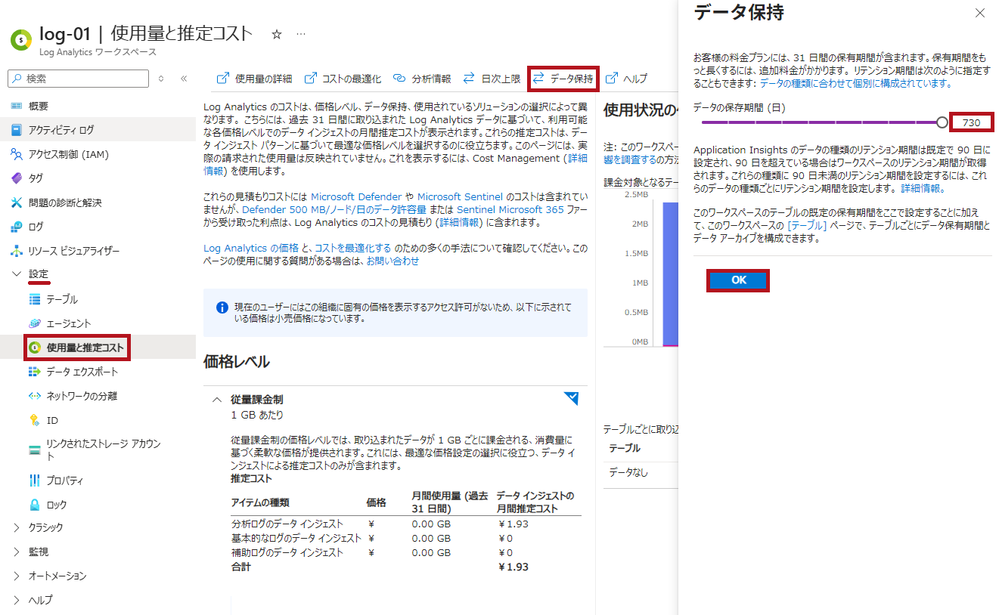Click the data retention period slider handle
999x615 pixels.
(942, 122)
